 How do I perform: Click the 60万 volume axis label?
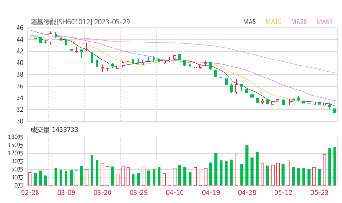tap(17, 169)
